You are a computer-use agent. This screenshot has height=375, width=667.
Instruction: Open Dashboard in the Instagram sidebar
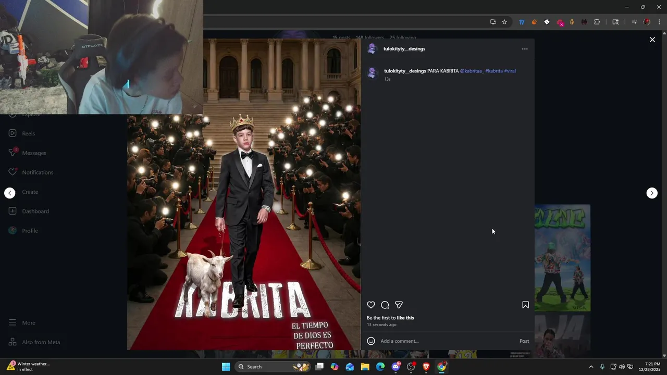tap(35, 211)
